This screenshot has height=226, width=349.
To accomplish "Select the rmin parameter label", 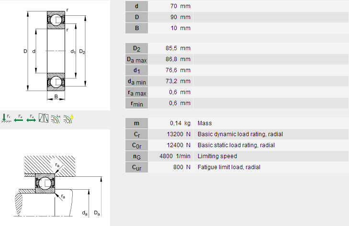I will click(x=137, y=103).
